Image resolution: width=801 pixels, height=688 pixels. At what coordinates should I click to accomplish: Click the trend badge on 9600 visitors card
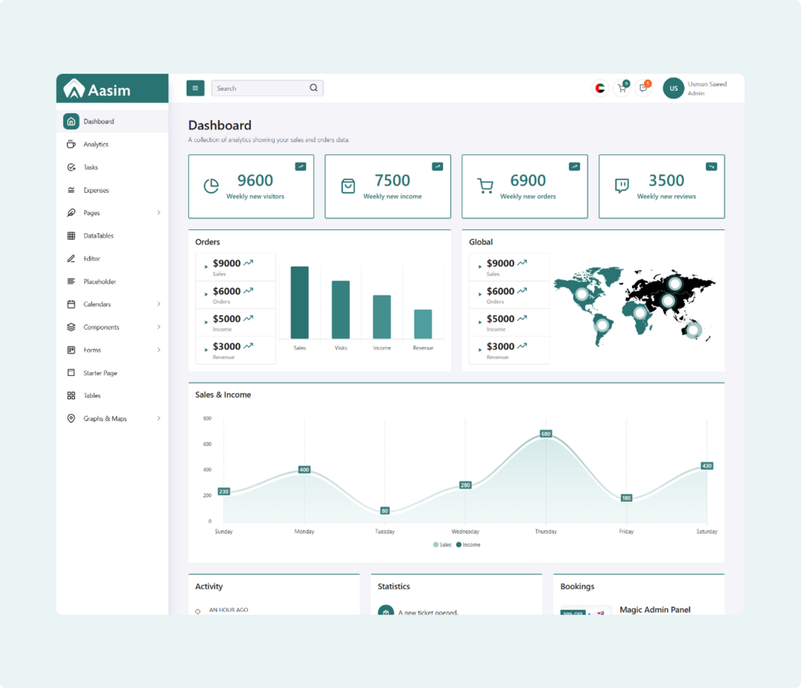click(x=300, y=166)
